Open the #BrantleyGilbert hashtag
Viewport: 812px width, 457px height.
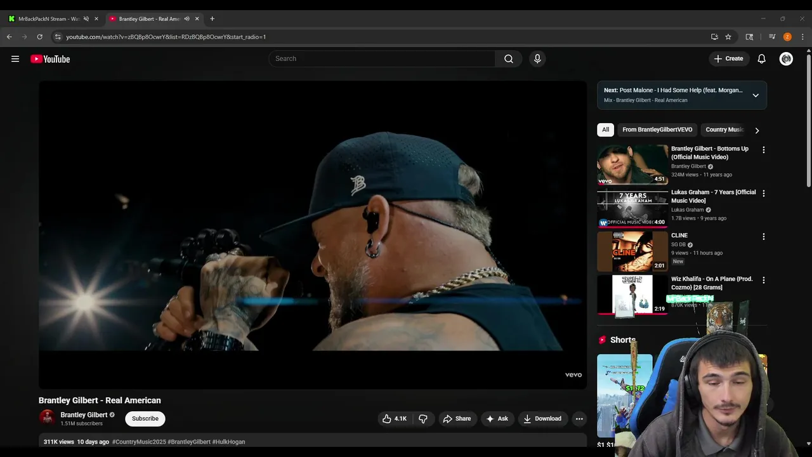click(x=189, y=442)
